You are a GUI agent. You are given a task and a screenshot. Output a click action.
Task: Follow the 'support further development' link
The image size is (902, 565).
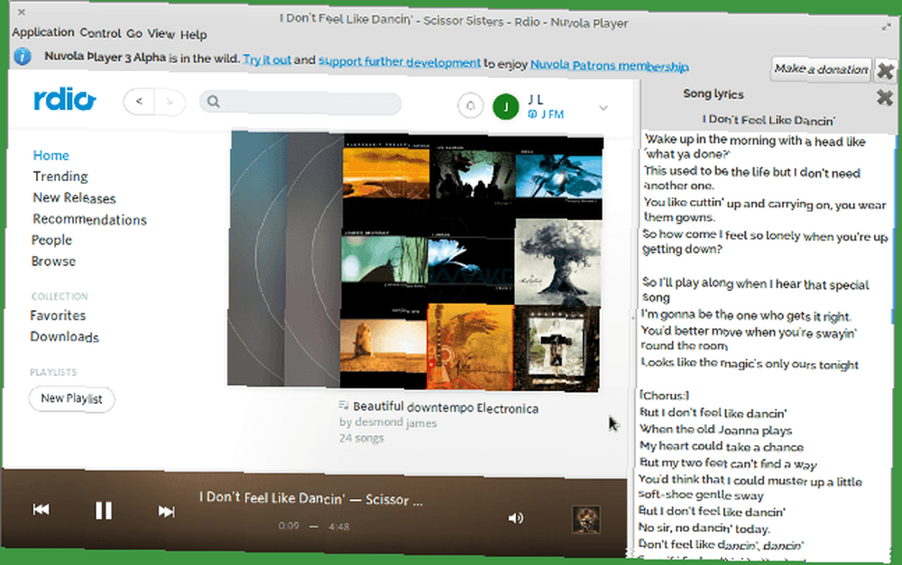coord(400,61)
